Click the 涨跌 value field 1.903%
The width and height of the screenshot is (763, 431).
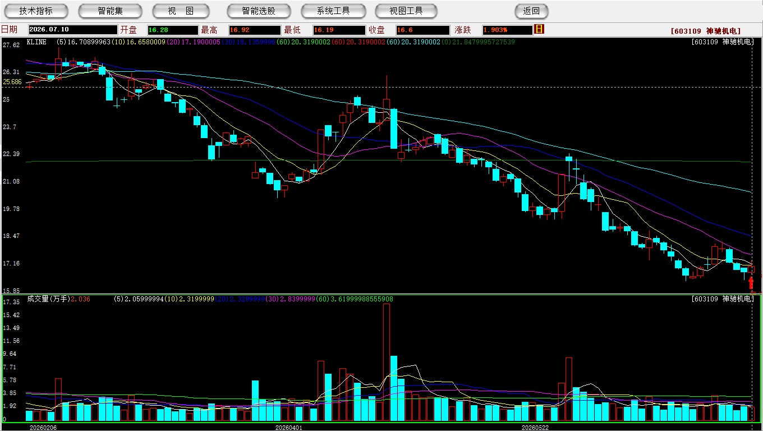coord(507,30)
